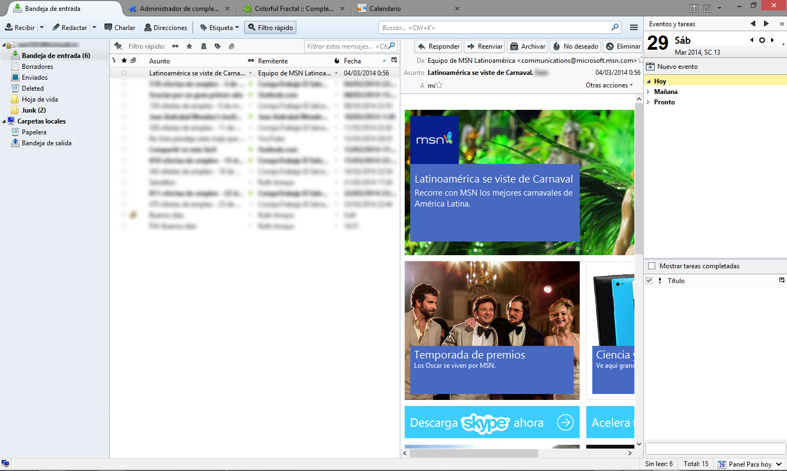Screen dimensions: 787x471
Task: Click Eliminar to delete the message
Action: pos(623,46)
